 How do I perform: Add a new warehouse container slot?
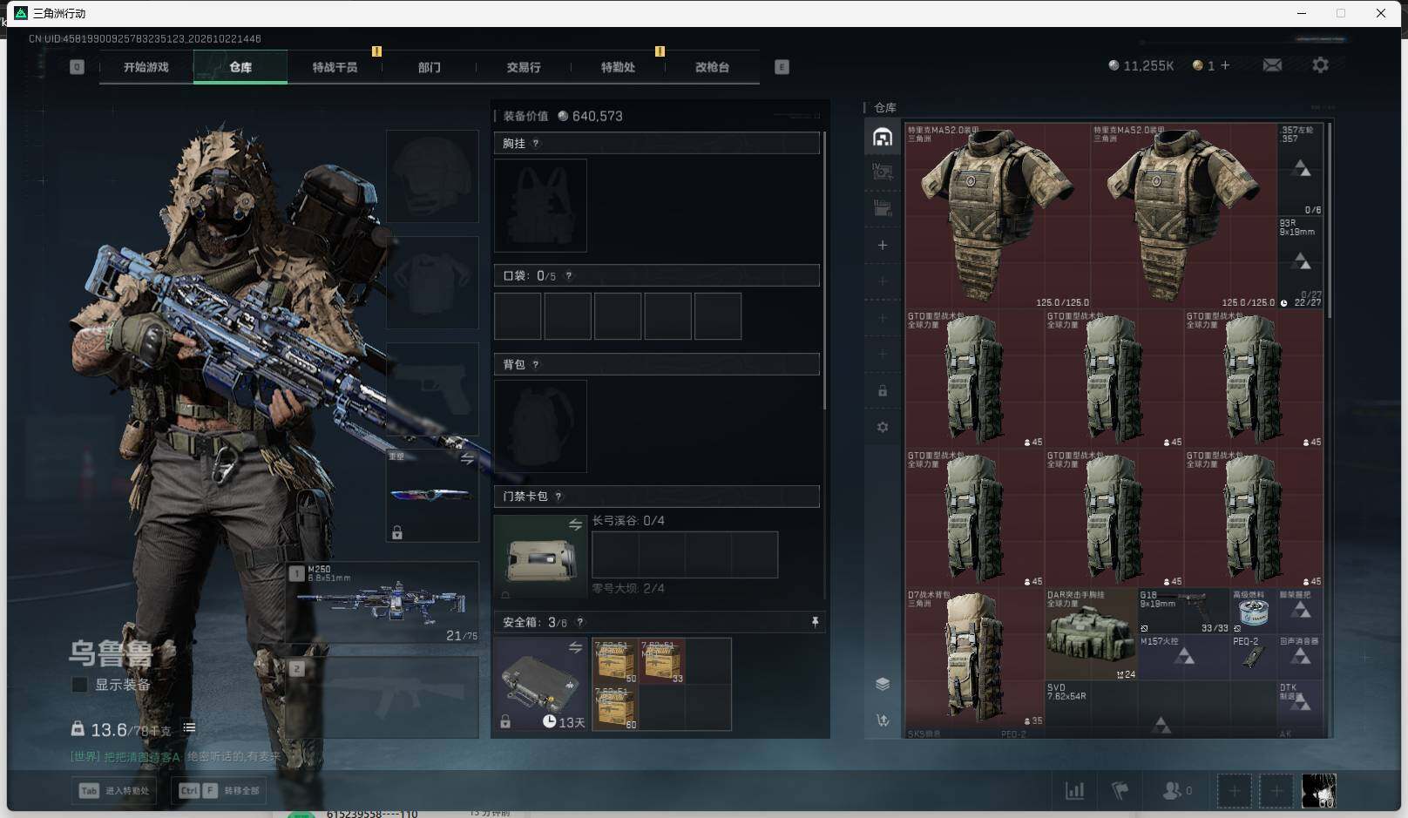pyautogui.click(x=883, y=246)
